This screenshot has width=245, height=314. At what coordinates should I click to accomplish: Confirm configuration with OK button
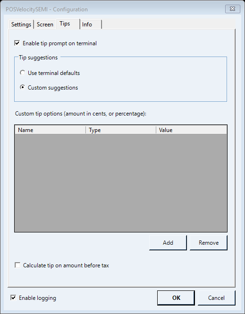(176, 298)
